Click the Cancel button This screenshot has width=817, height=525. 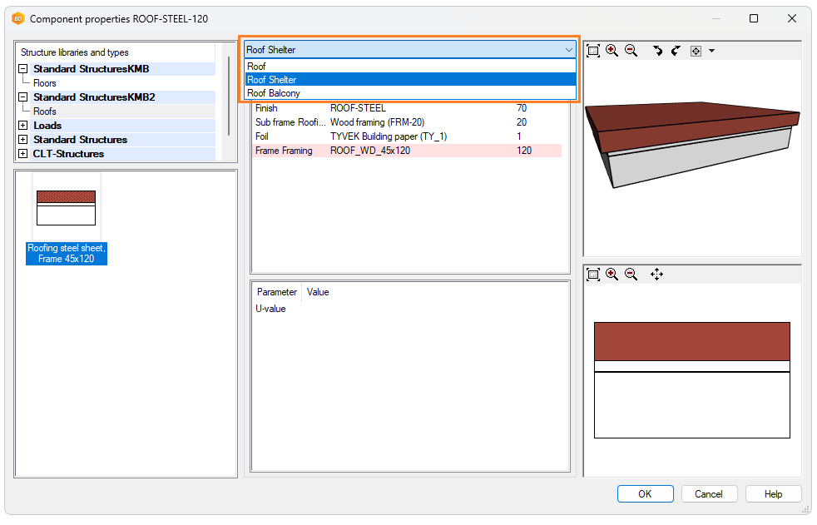click(708, 493)
